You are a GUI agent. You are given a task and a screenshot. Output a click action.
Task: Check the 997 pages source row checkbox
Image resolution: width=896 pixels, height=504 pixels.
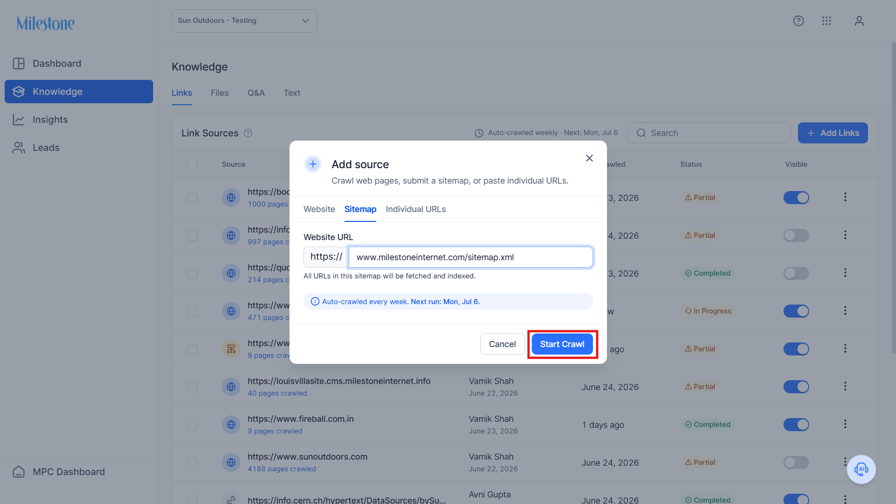tap(192, 236)
